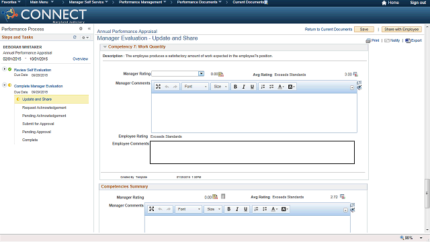Collapse the Performance Process side panel
Image resolution: width=430 pixels, height=242 pixels.
click(x=89, y=28)
